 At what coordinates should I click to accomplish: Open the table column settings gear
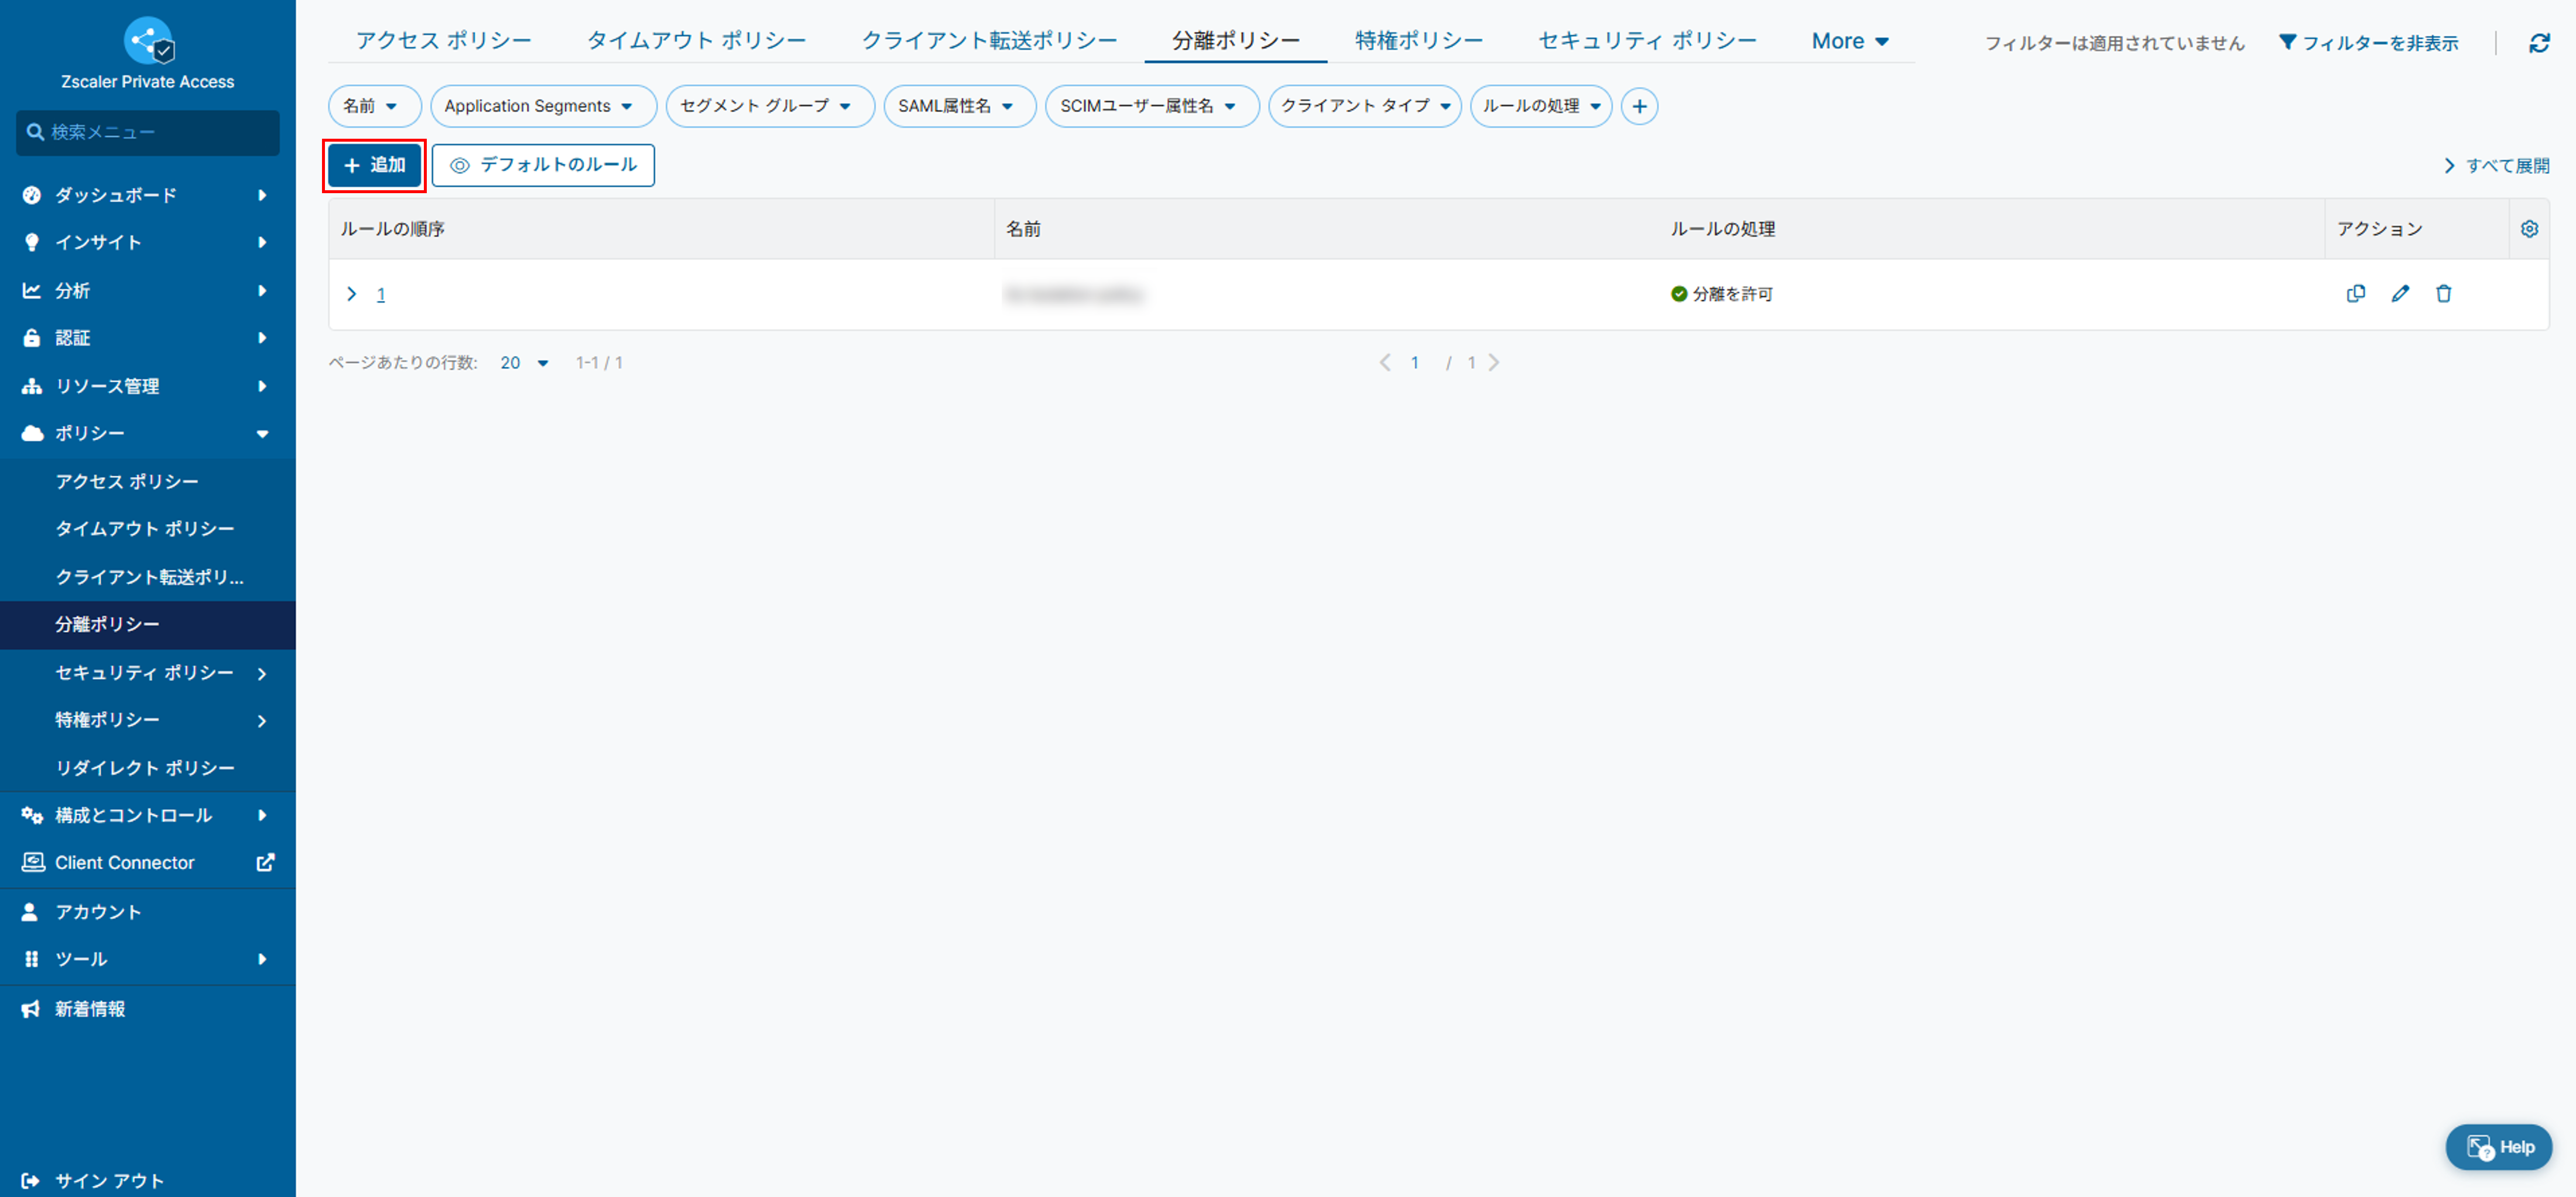tap(2529, 229)
